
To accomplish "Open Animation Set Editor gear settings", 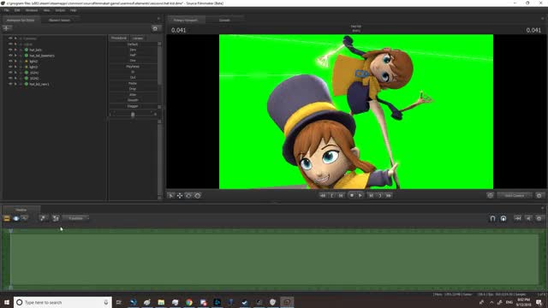I will click(155, 28).
